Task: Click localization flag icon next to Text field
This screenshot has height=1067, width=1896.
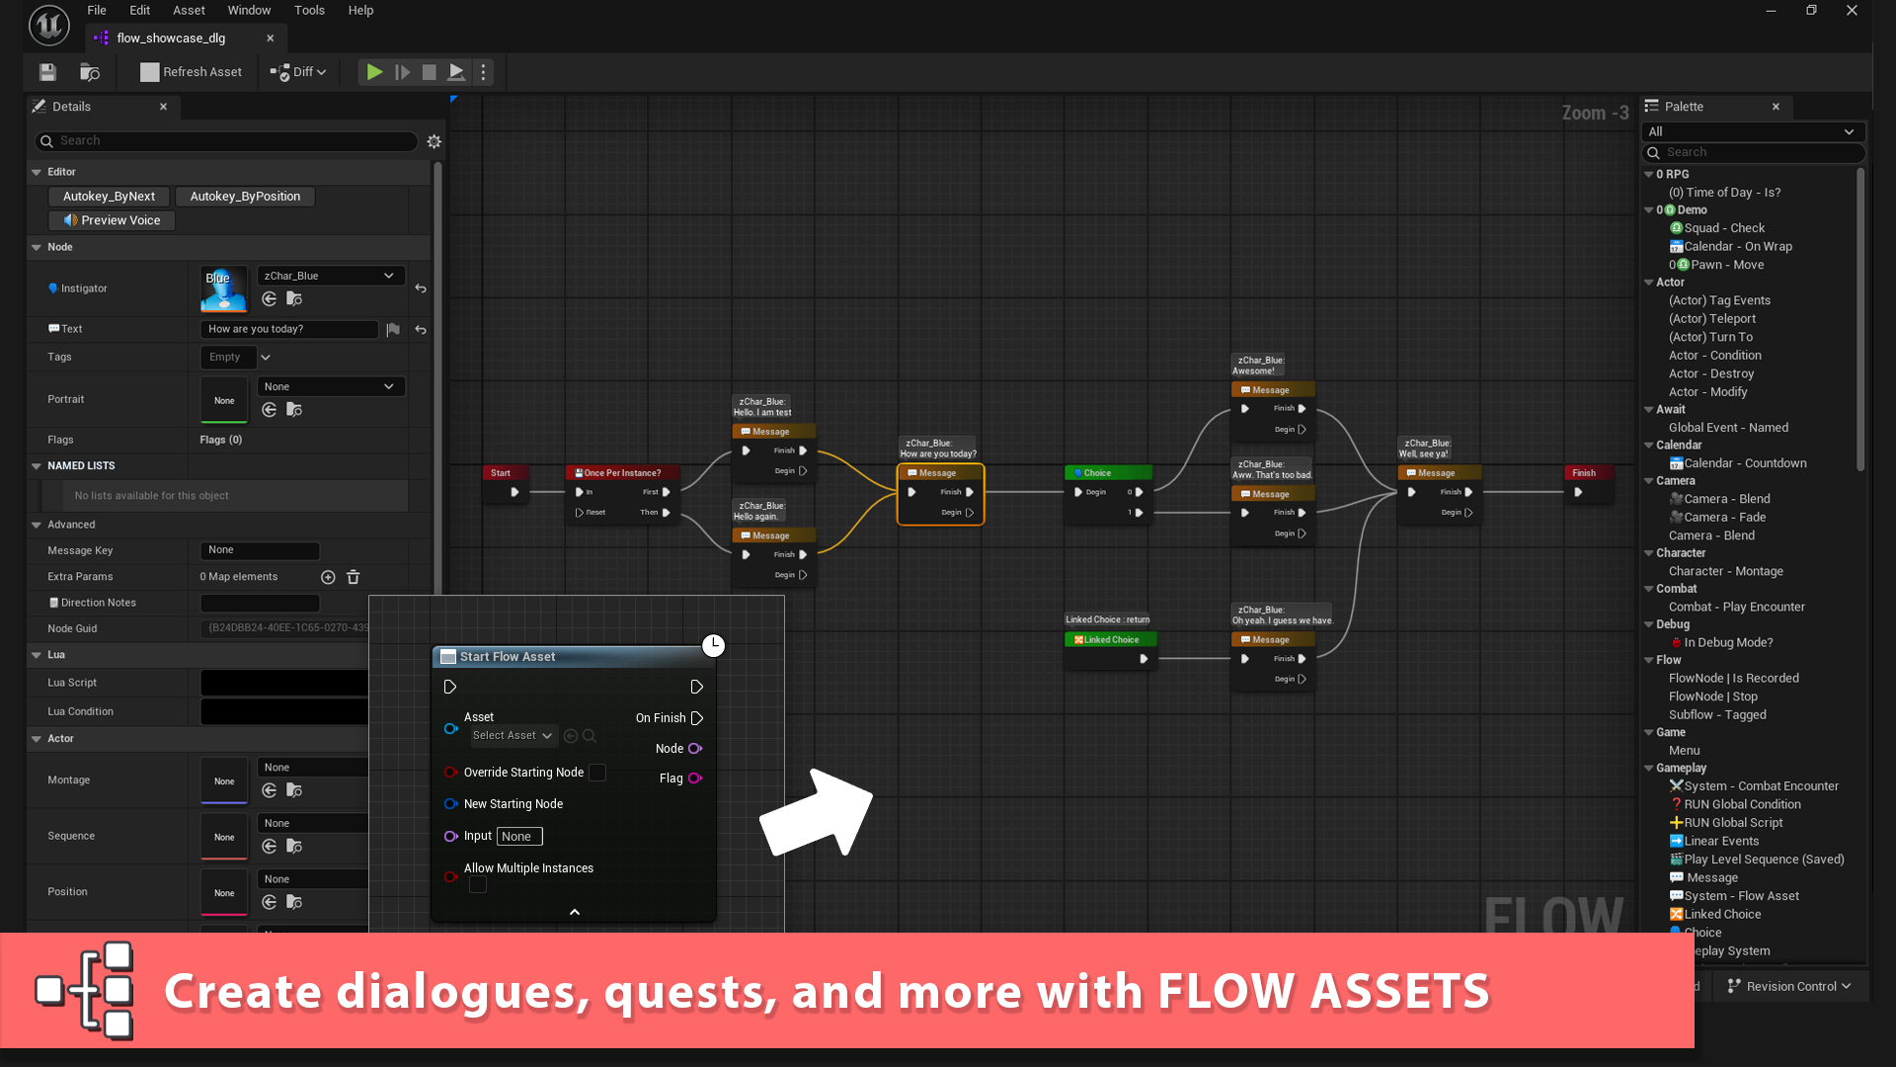Action: point(393,329)
